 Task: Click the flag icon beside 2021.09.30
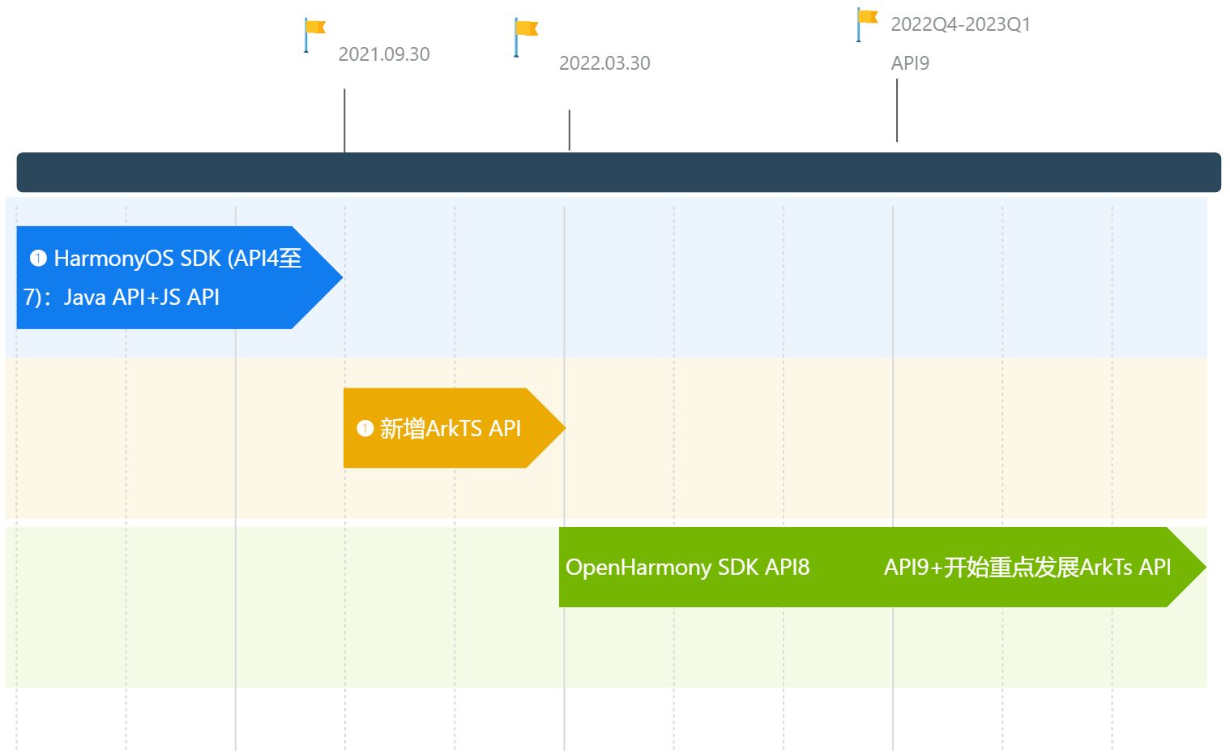[314, 35]
